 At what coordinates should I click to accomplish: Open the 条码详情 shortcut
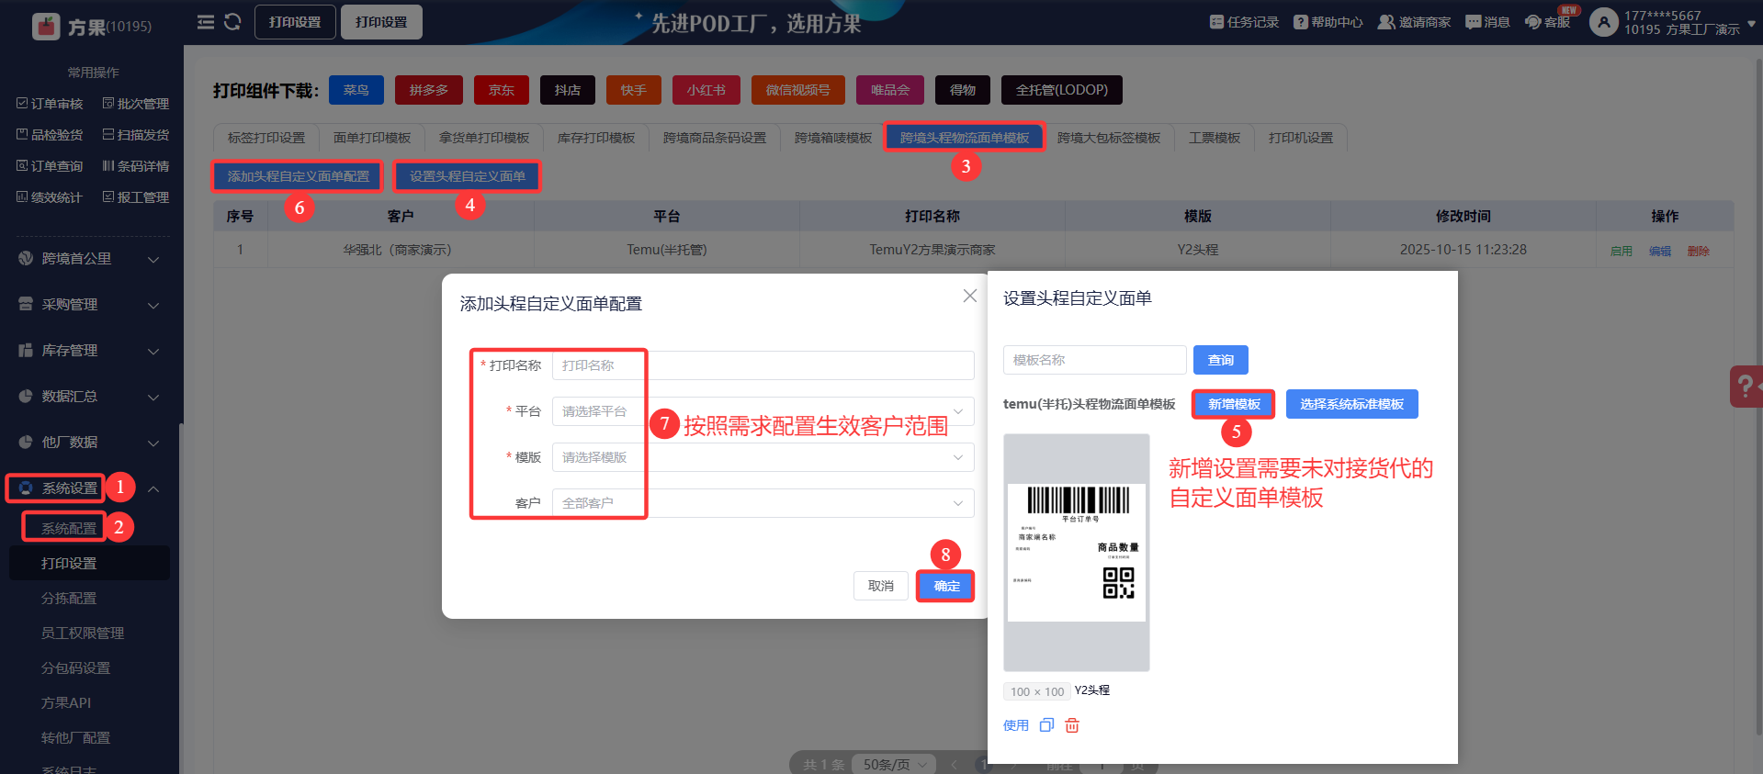pos(136,166)
